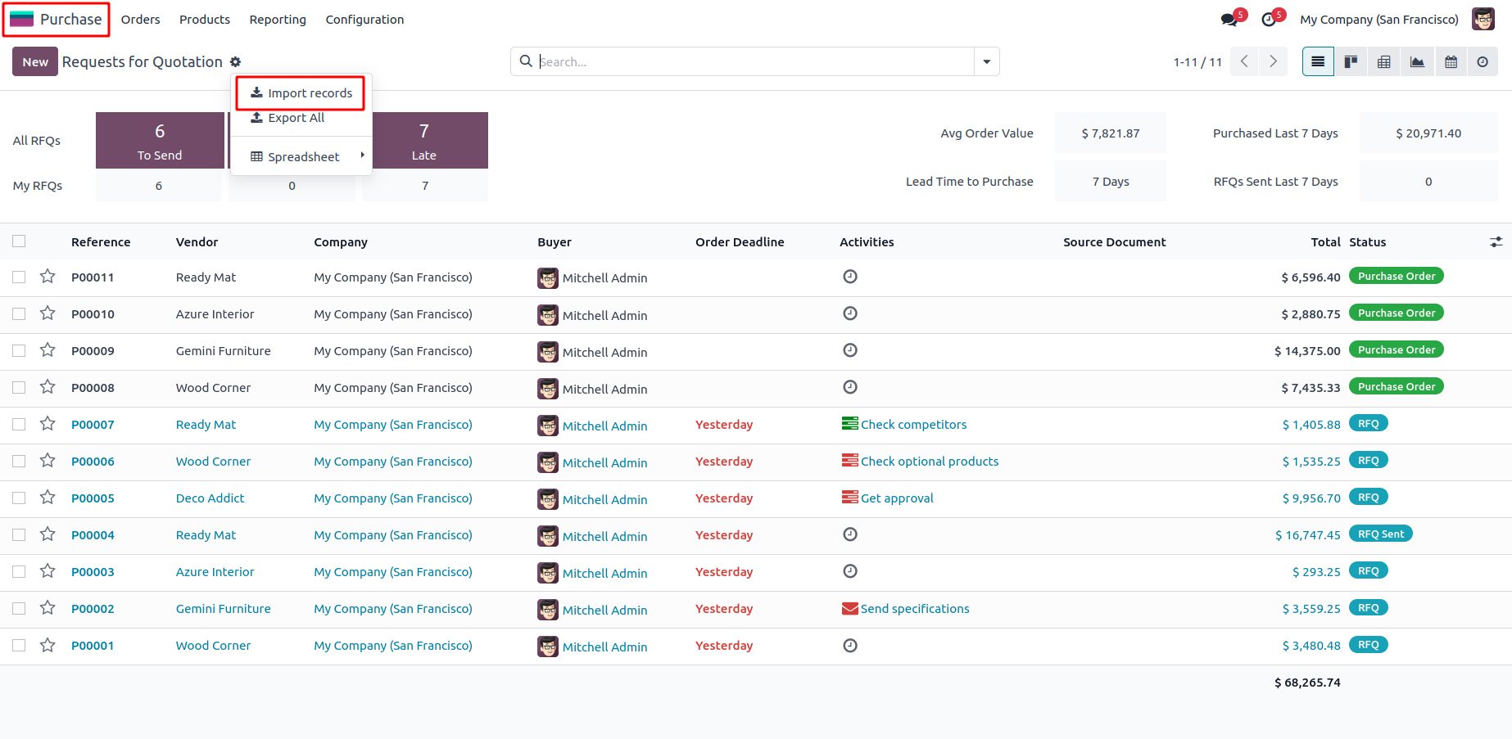Choose Import records from the menu

tap(301, 93)
